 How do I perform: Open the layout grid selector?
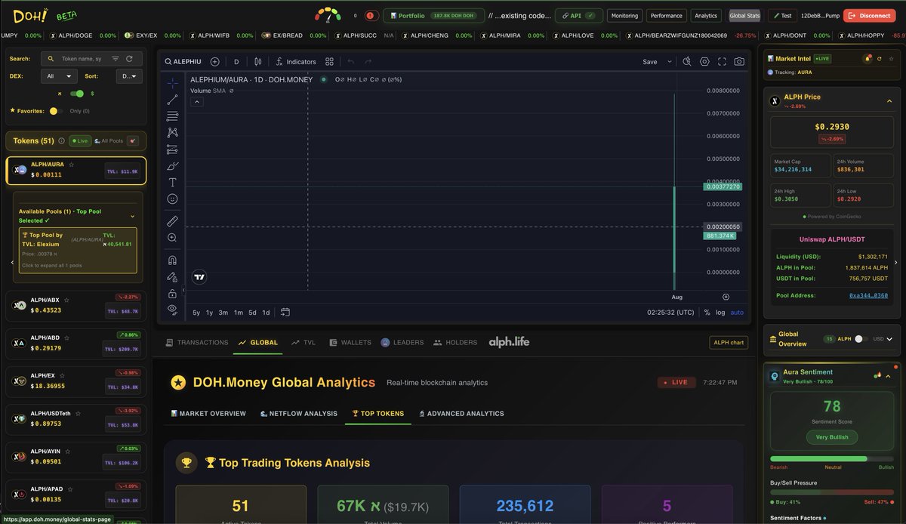[x=329, y=62]
